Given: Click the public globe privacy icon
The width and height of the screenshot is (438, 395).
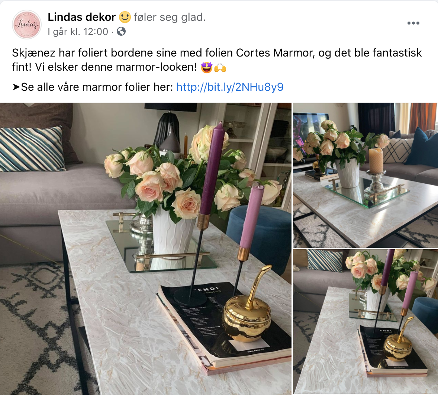Looking at the screenshot, I should [121, 31].
